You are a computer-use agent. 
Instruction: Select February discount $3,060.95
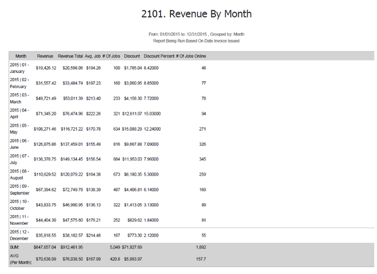(x=133, y=83)
